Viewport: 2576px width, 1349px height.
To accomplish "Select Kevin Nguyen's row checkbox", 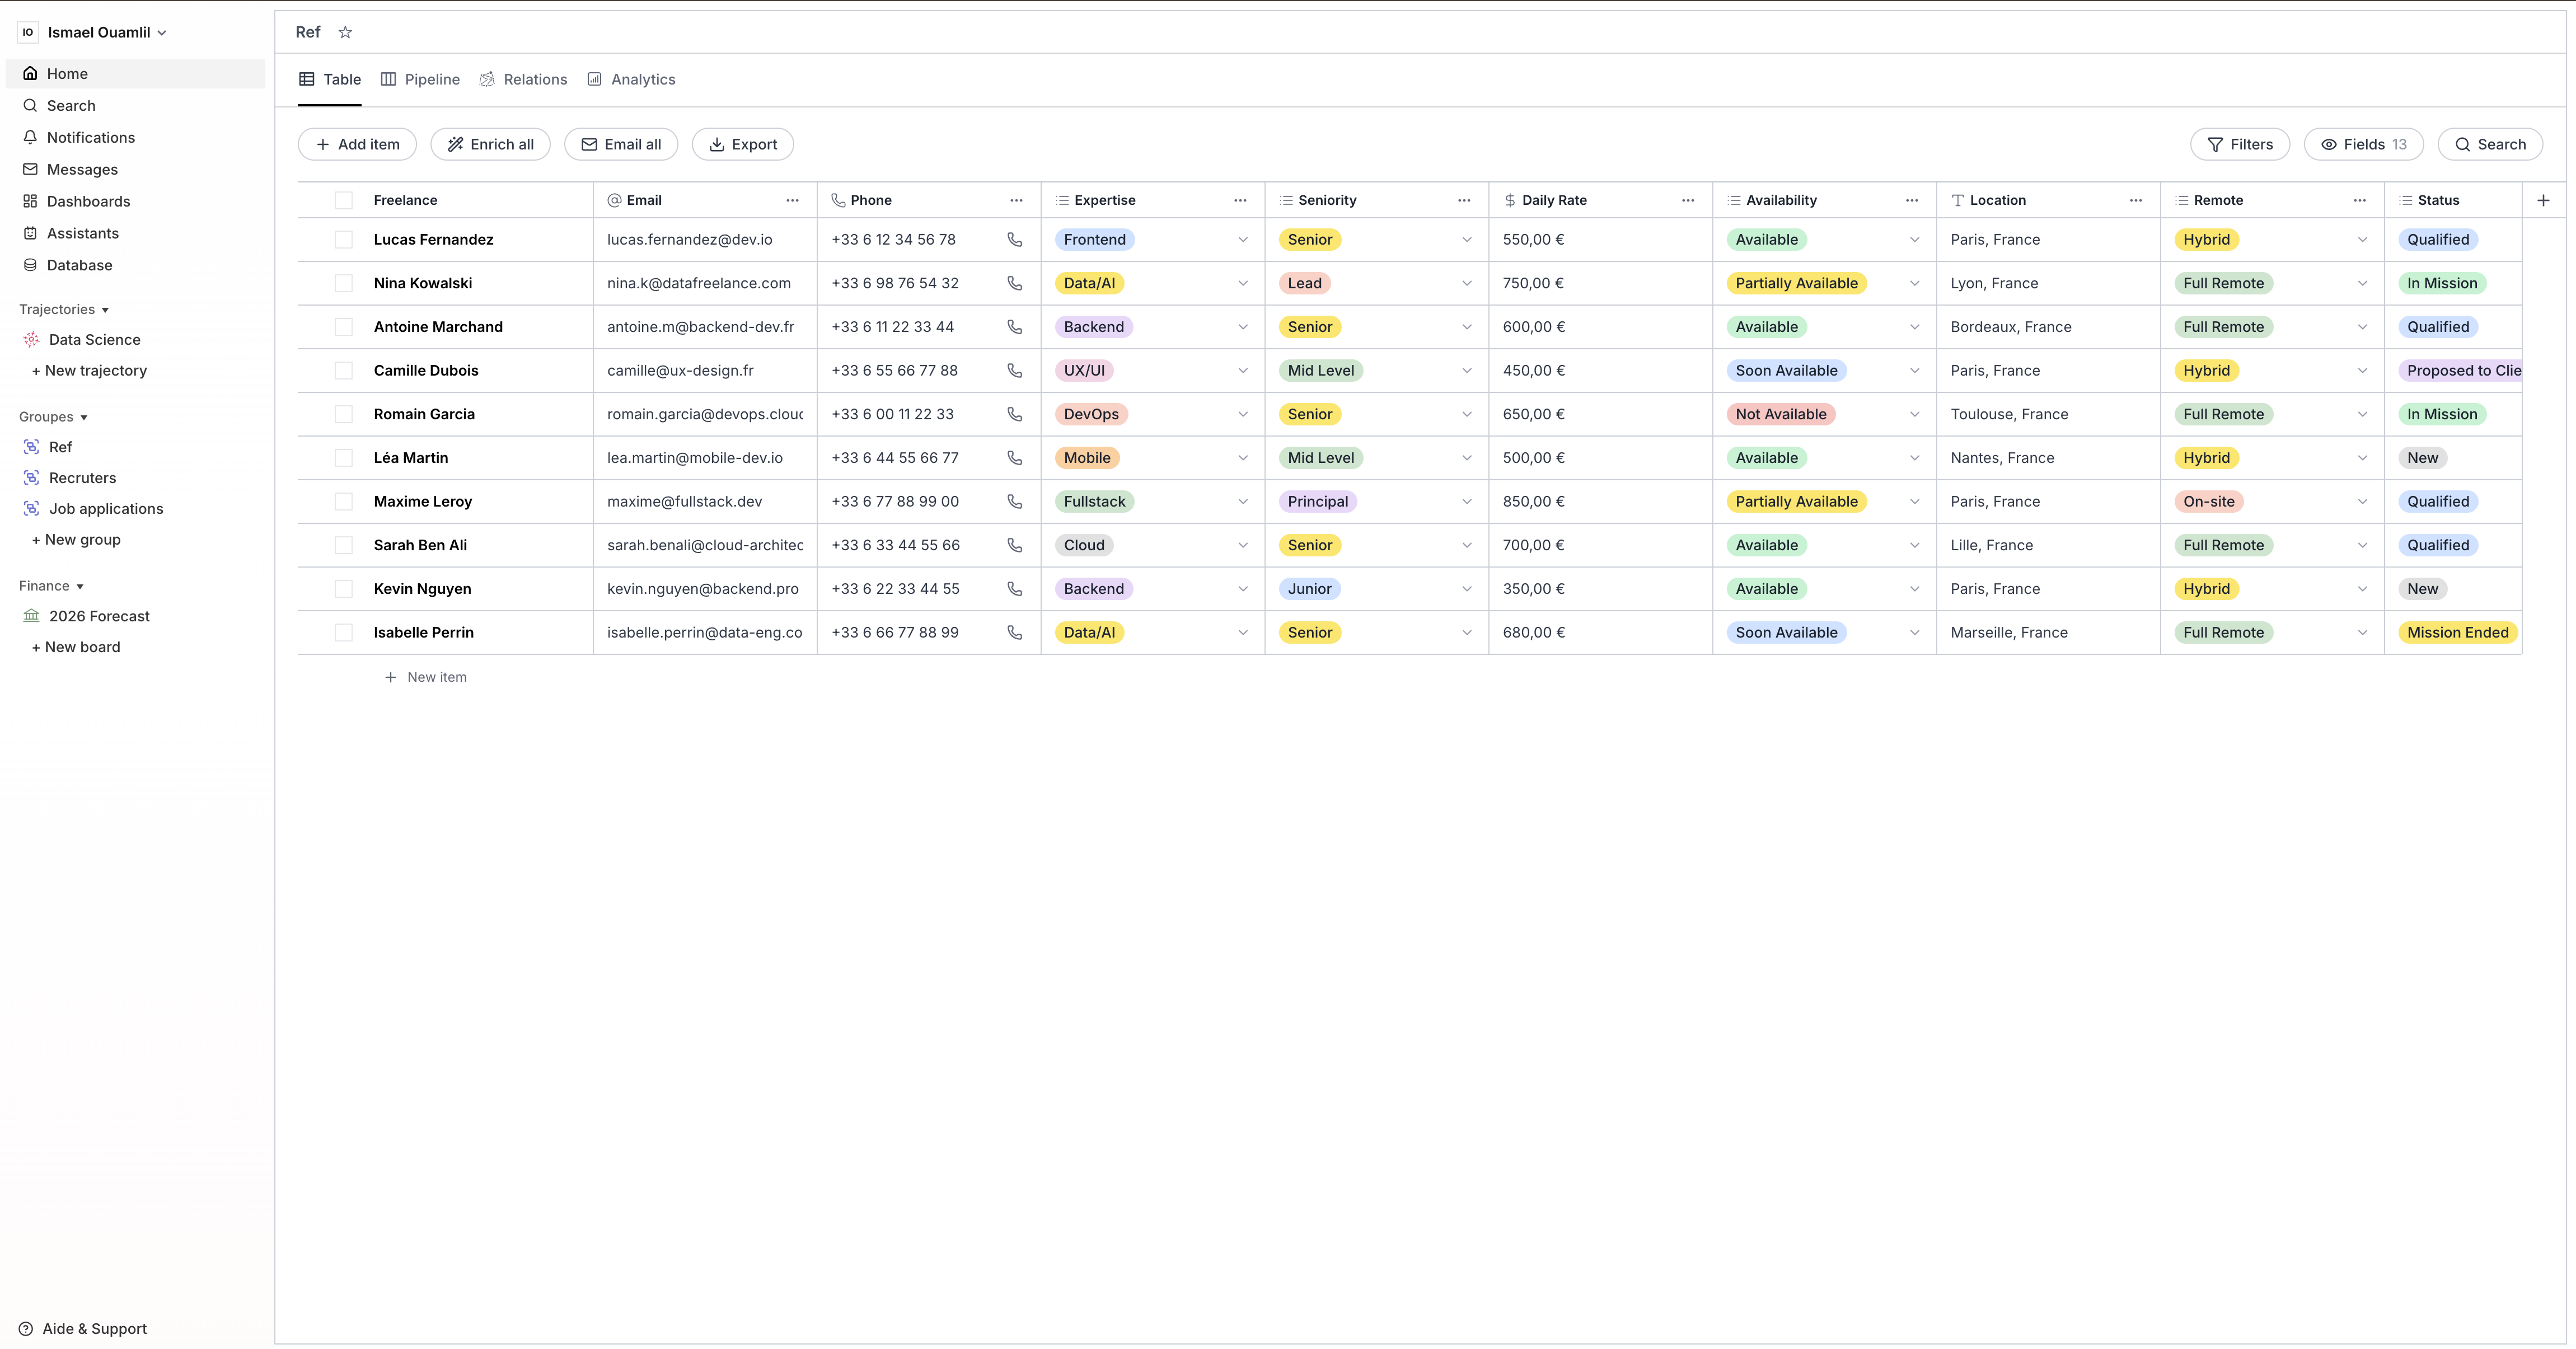I will [344, 588].
